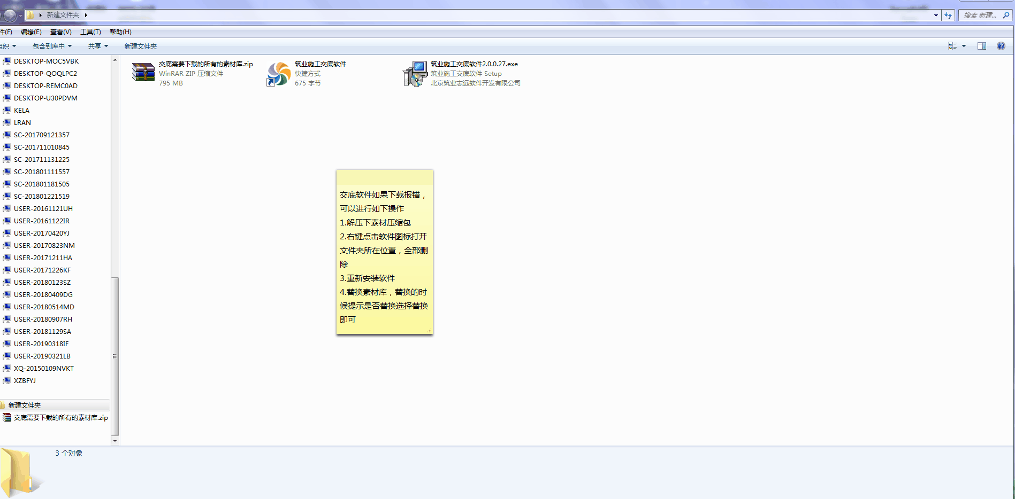This screenshot has width=1015, height=499.
Task: Select the KELA network computer
Action: pyautogui.click(x=21, y=111)
